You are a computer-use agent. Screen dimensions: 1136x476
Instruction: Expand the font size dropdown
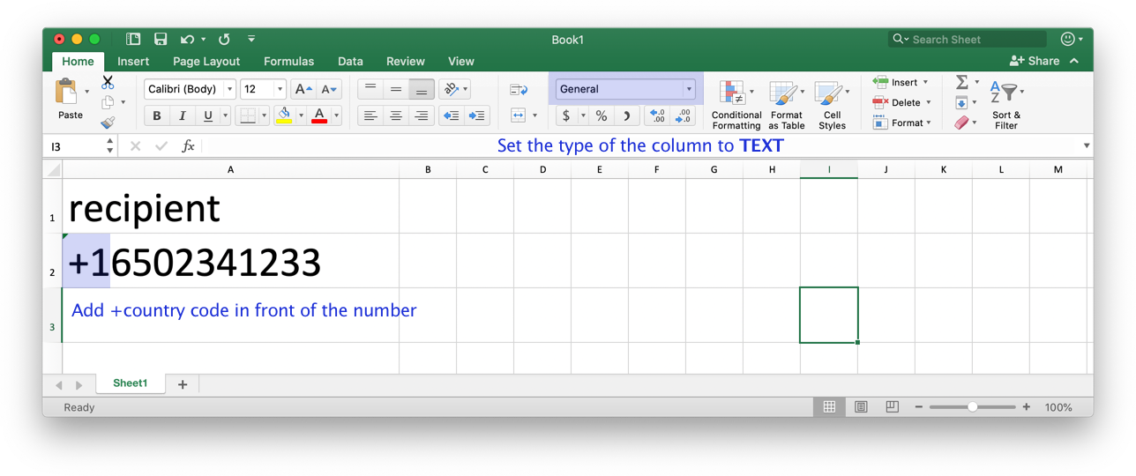tap(280, 89)
